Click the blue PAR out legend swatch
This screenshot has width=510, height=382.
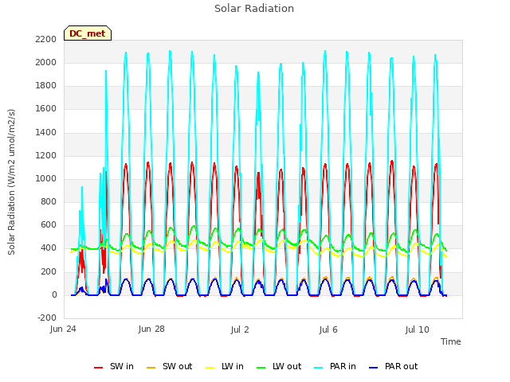(x=374, y=368)
